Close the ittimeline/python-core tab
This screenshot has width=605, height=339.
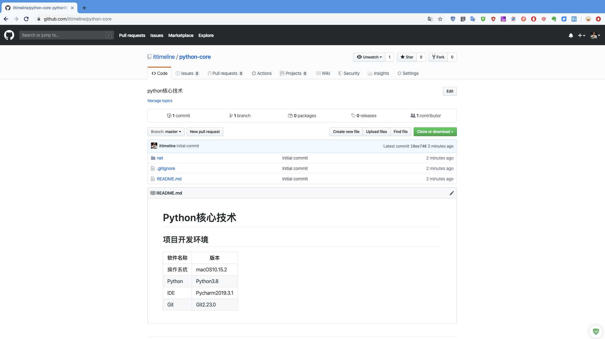coord(72,8)
